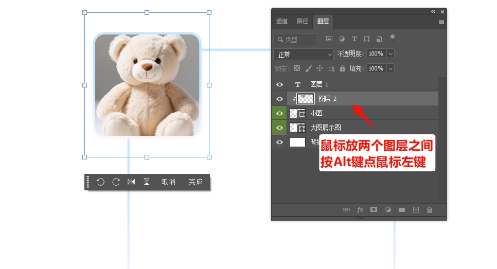Filter layers by shape layer icon

[367, 39]
